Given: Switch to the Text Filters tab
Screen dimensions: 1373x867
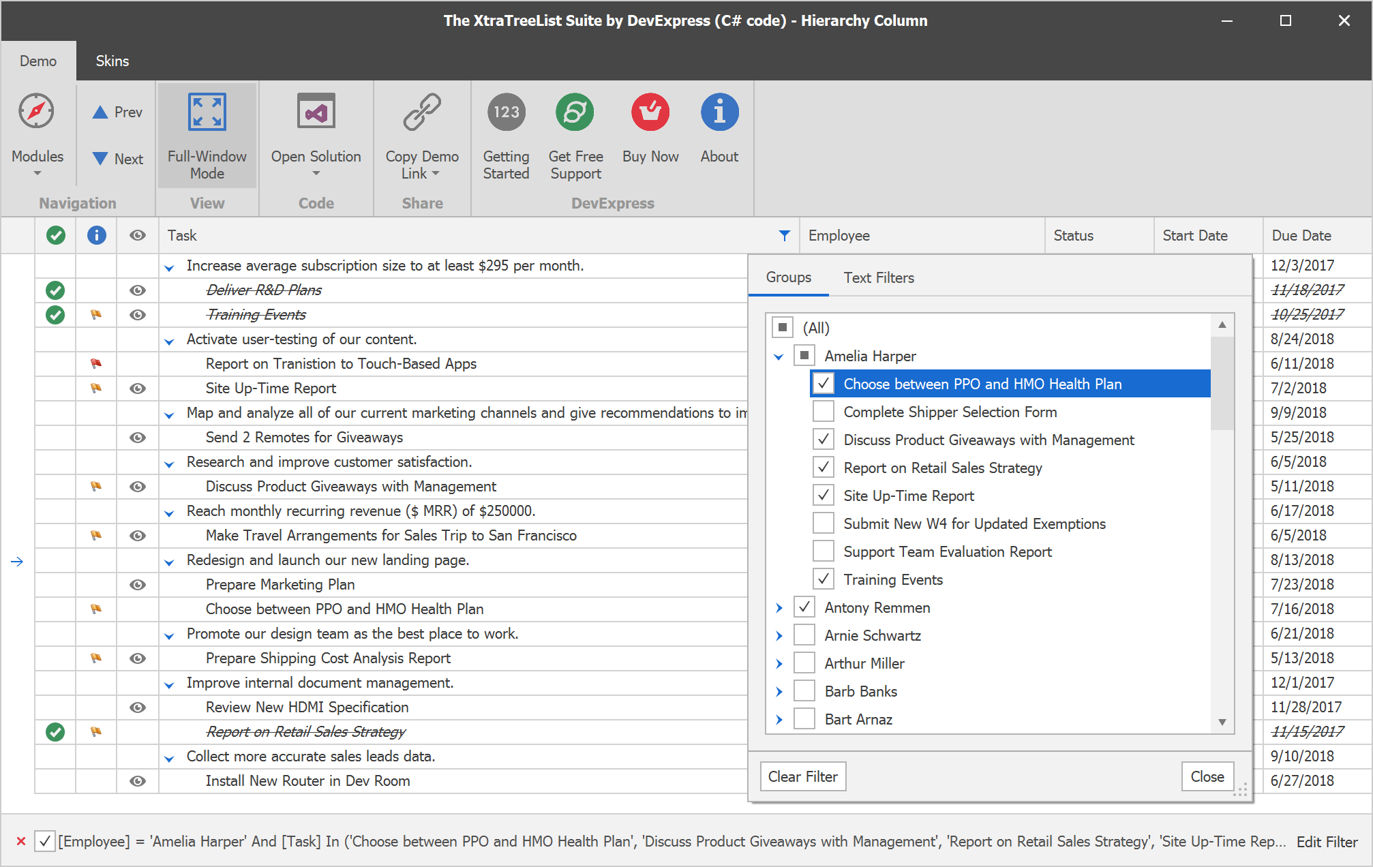Looking at the screenshot, I should click(x=878, y=277).
